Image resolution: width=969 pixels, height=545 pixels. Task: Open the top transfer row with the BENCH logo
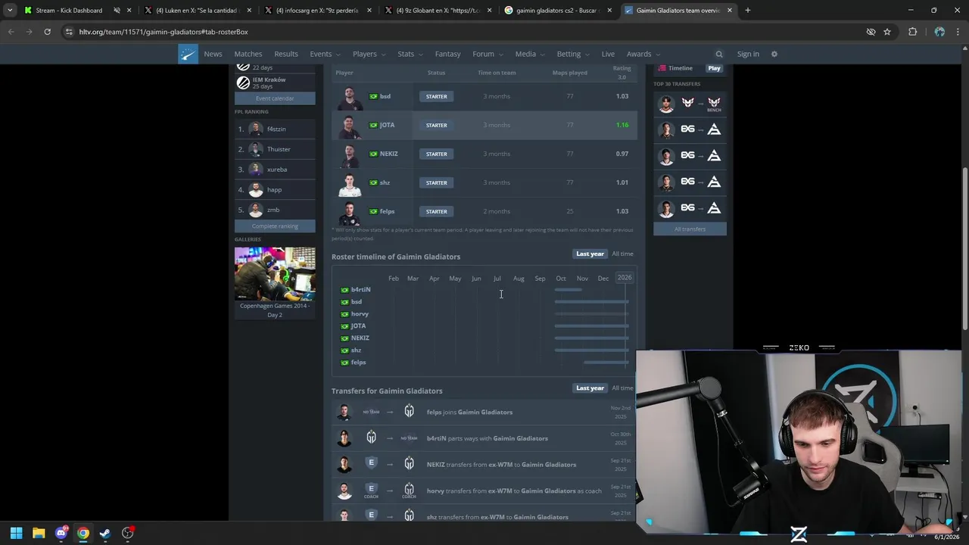690,104
